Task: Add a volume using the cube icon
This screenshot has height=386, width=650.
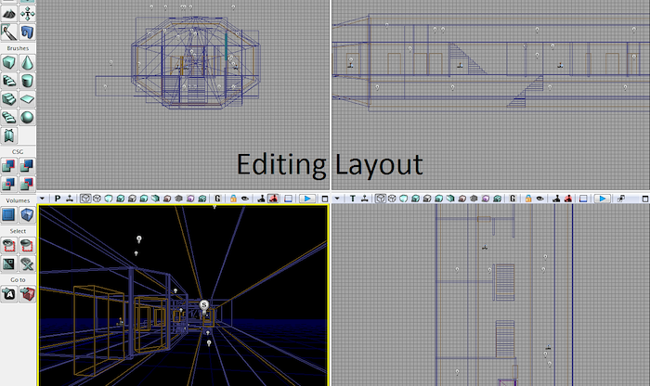Action: tap(27, 214)
